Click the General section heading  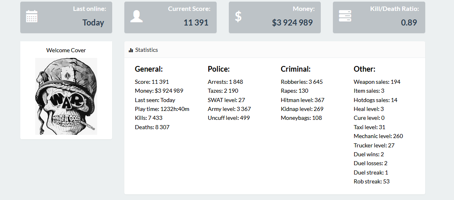[x=149, y=69]
